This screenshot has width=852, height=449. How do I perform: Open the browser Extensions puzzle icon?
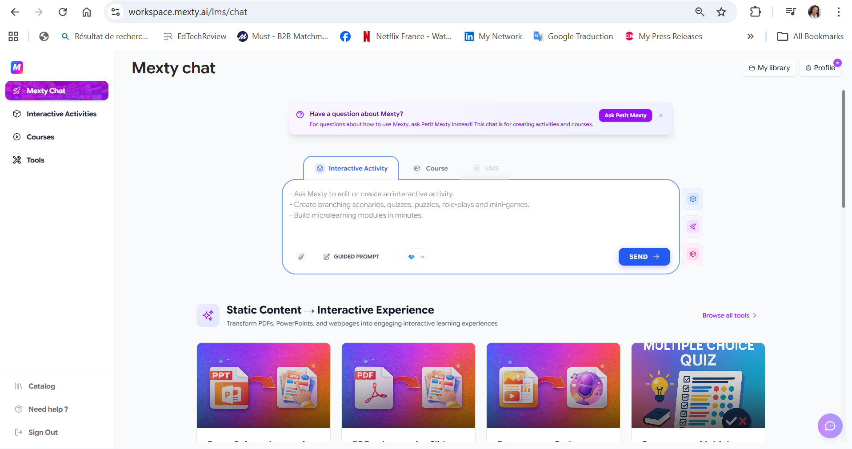(x=756, y=12)
